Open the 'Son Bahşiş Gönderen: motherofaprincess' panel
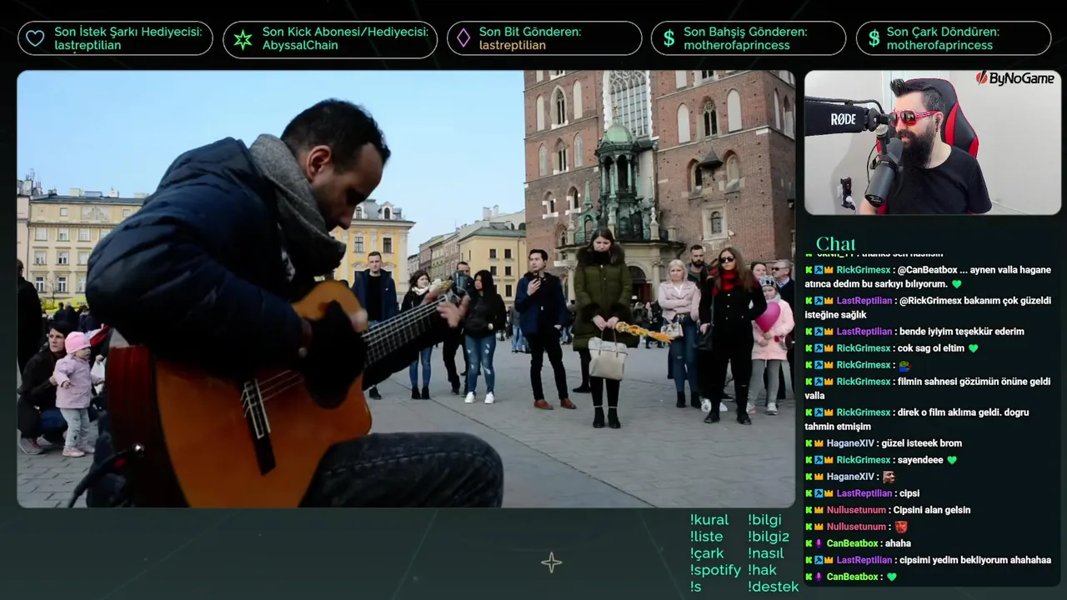This screenshot has height=600, width=1067. tap(749, 38)
